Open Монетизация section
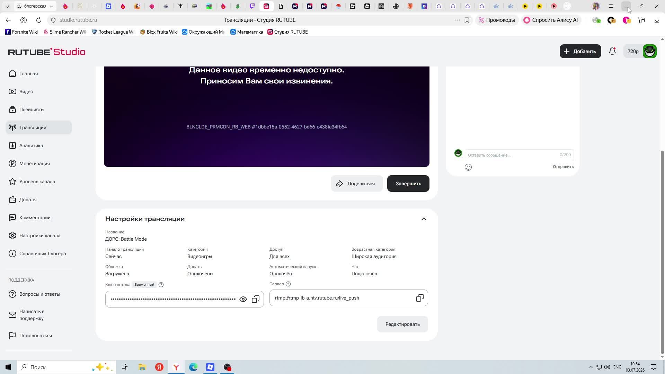This screenshot has width=665, height=374. click(39, 163)
